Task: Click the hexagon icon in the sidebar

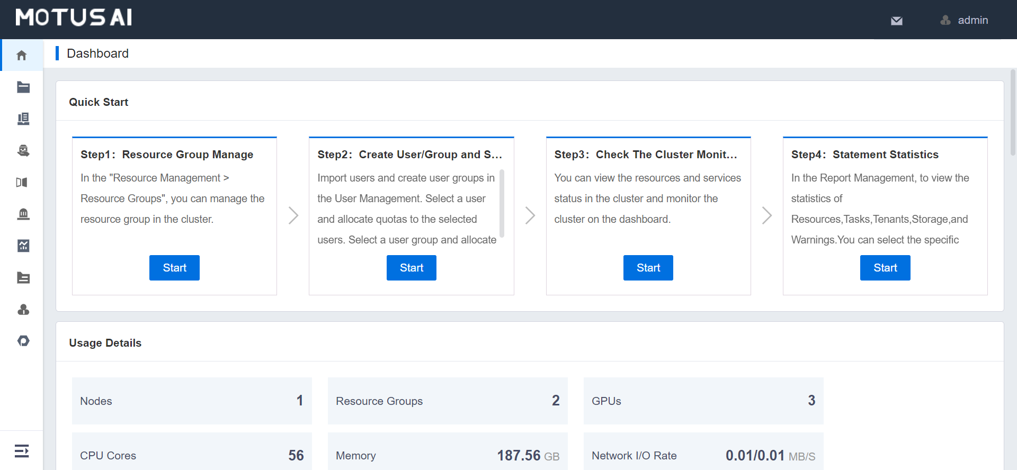Action: (x=23, y=341)
